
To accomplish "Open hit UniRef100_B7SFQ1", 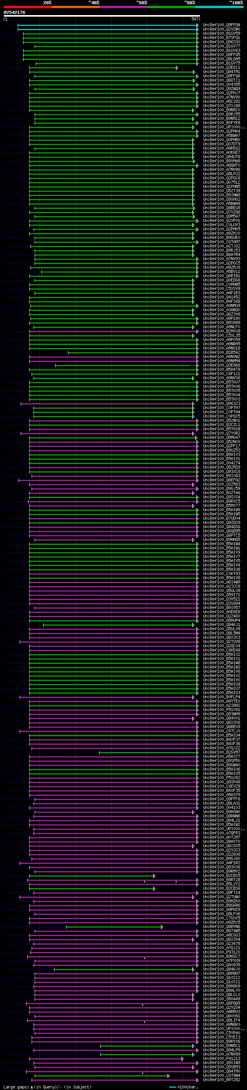I will click(222, 38).
